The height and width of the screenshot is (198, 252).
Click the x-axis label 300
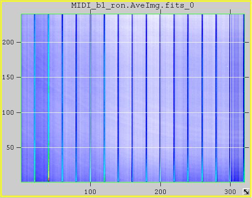(x=230, y=192)
